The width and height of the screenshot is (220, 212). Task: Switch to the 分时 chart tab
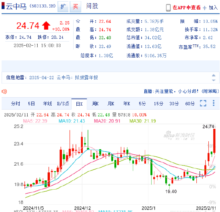point(16,104)
